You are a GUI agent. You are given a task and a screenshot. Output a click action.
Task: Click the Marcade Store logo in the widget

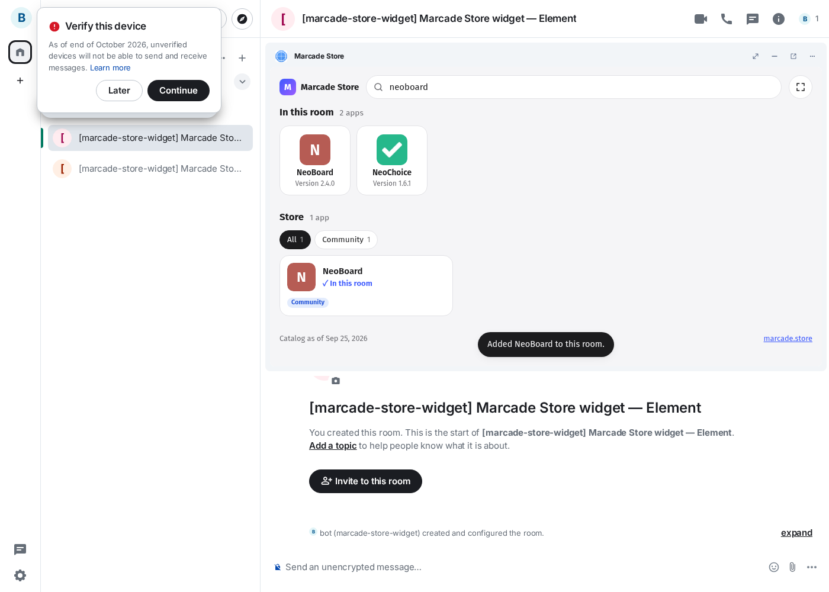coord(288,87)
